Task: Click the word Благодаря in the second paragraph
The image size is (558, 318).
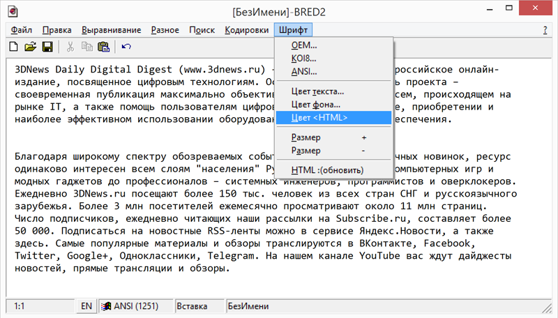Action: 41,156
